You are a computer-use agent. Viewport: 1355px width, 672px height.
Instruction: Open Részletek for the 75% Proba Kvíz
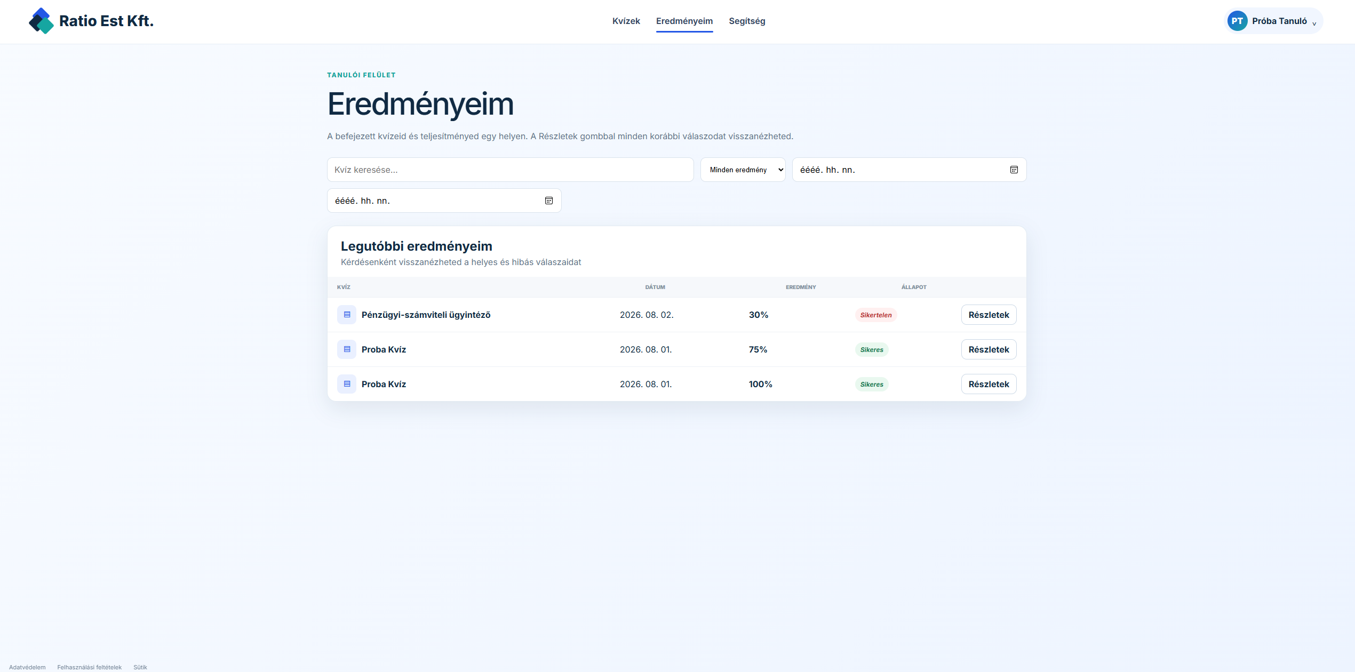(989, 349)
